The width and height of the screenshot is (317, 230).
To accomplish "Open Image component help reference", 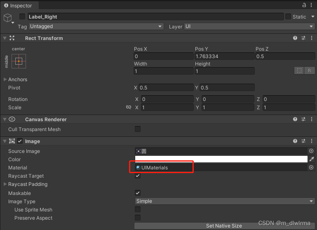I will click(295, 141).
